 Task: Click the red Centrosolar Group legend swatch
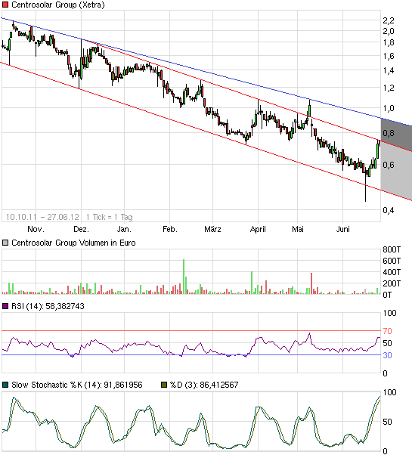[x=5, y=5]
